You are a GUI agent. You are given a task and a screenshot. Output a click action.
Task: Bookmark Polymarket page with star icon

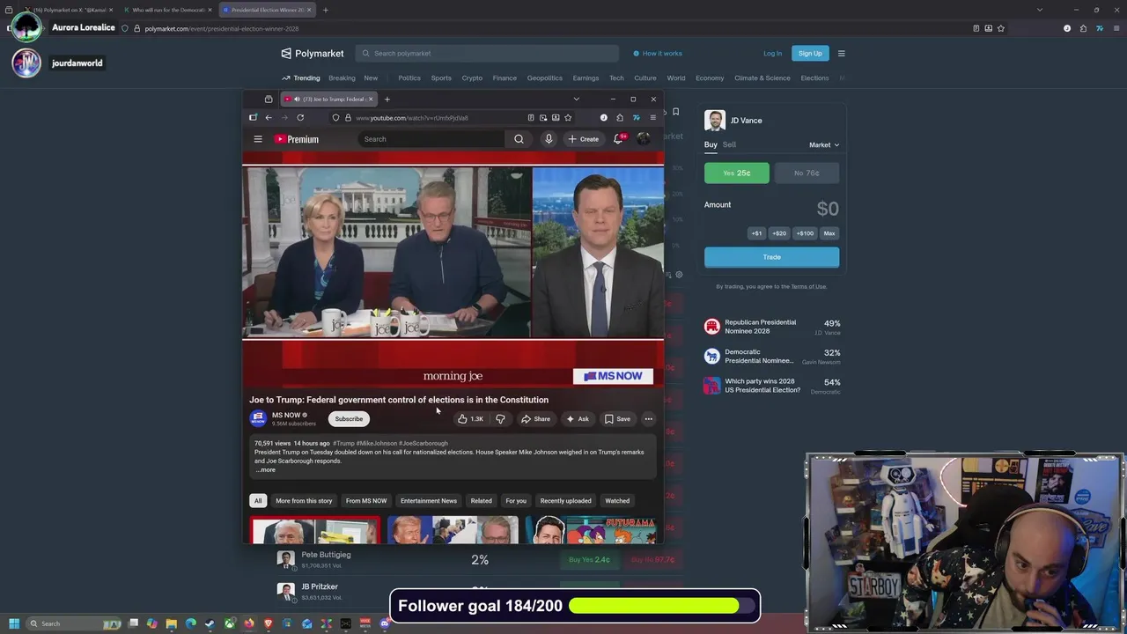pos(1001,28)
